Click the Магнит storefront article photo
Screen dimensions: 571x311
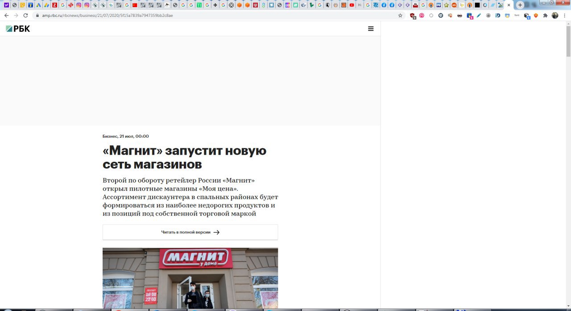(x=190, y=278)
